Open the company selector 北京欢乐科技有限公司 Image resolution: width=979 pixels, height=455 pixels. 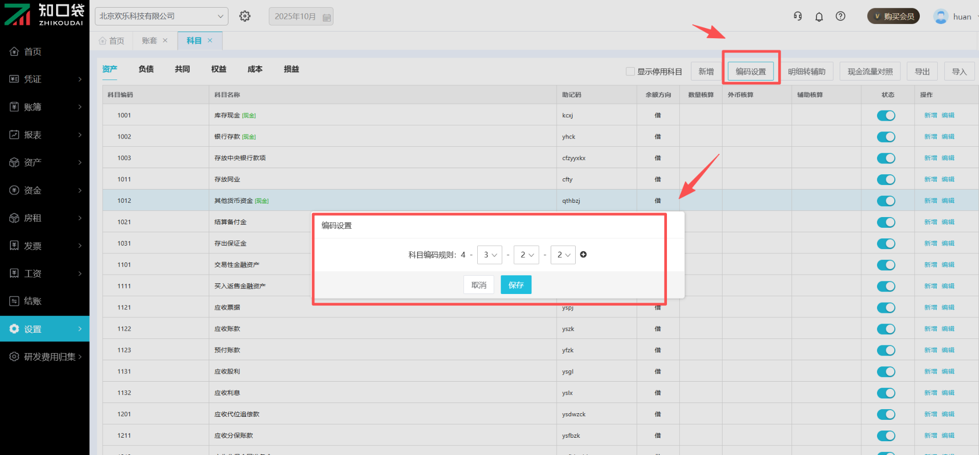point(161,16)
